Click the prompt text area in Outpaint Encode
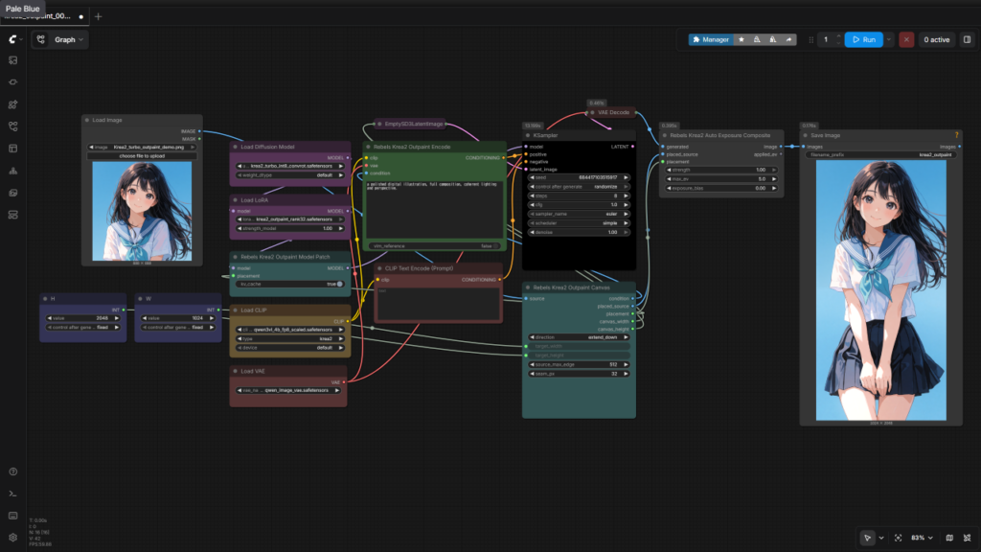This screenshot has height=552, width=981. click(434, 209)
